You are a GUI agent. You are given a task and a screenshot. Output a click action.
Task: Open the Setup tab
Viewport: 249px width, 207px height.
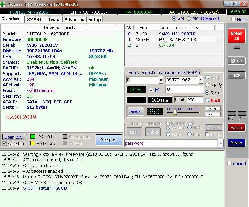[x=95, y=20]
